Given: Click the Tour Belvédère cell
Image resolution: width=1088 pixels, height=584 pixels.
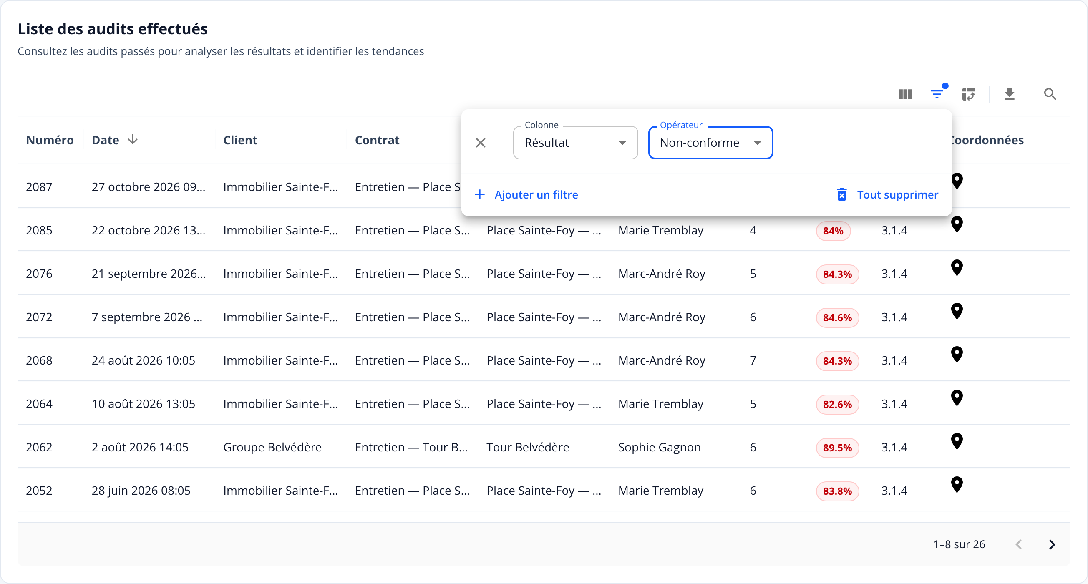Looking at the screenshot, I should [528, 447].
